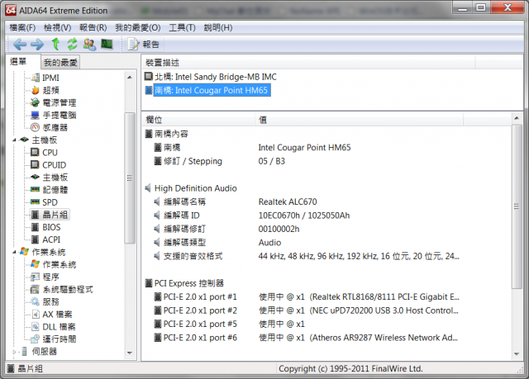Open the 報告(R) menu
Image resolution: width=529 pixels, height=379 pixels.
coord(93,27)
